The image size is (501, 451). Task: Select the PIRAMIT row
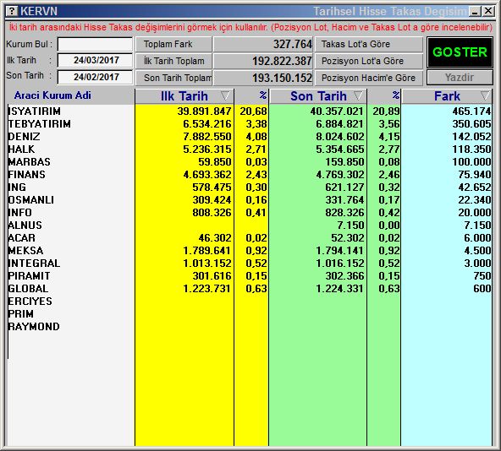[249, 276]
